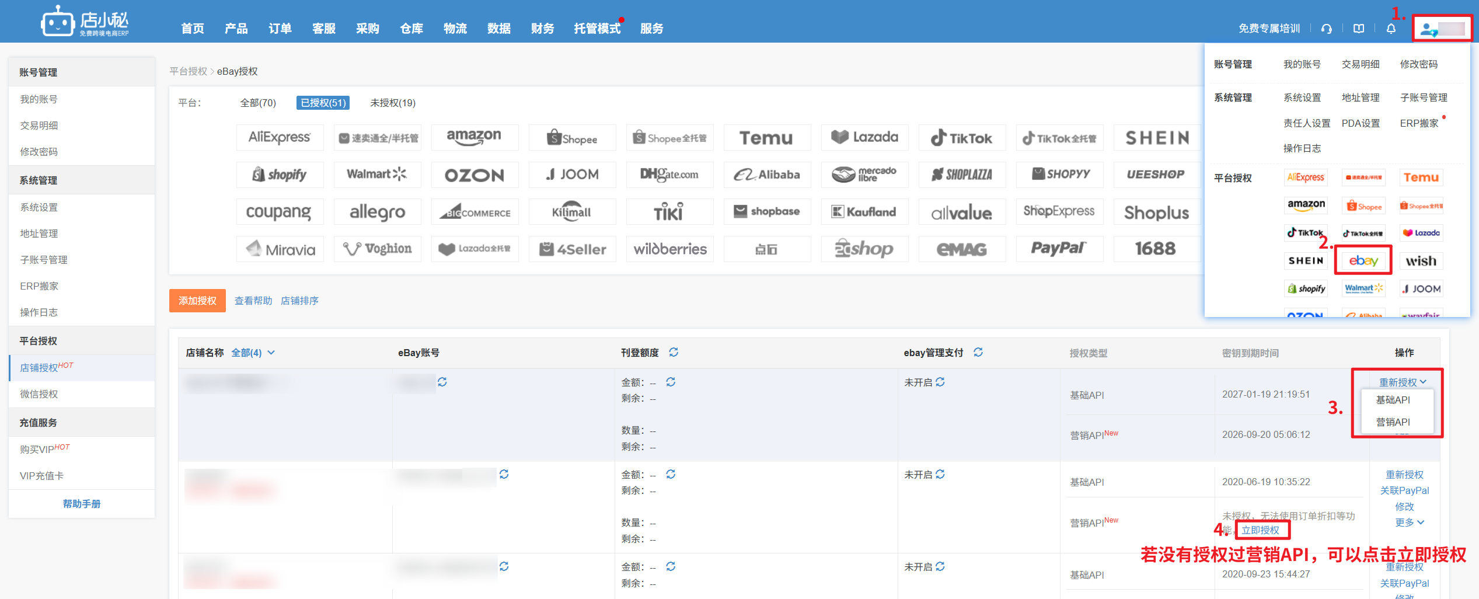This screenshot has height=599, width=1479.
Task: Show all platforms with 全部(70)
Action: pyautogui.click(x=258, y=103)
